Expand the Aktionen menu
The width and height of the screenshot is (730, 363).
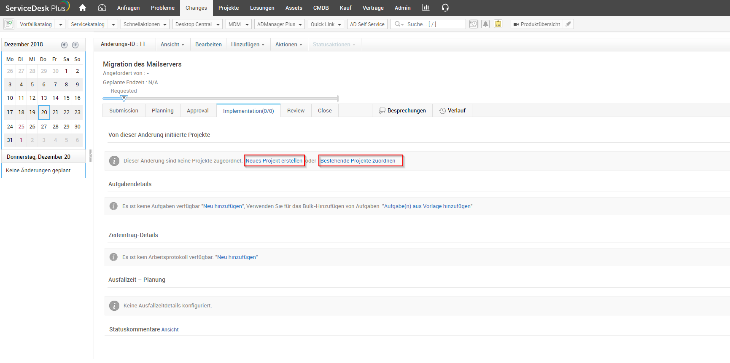[289, 44]
